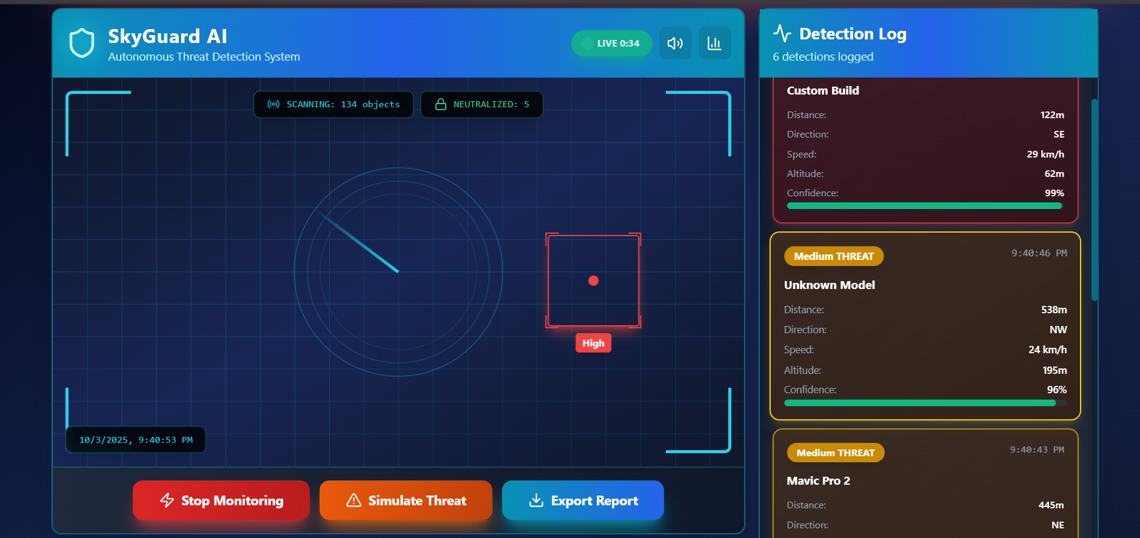Click the 122m distance value
This screenshot has height=538, width=1140.
(x=1052, y=115)
